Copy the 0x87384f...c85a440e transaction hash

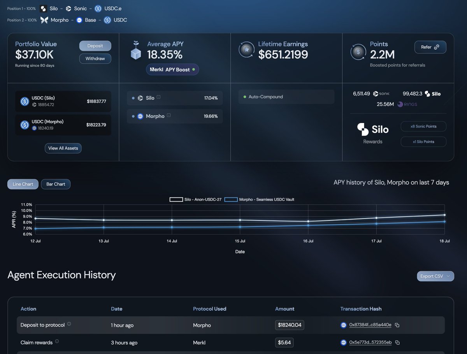(x=397, y=325)
